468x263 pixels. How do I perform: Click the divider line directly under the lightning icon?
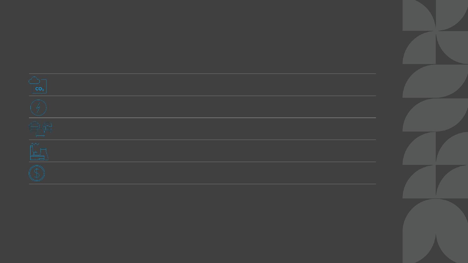(x=202, y=118)
